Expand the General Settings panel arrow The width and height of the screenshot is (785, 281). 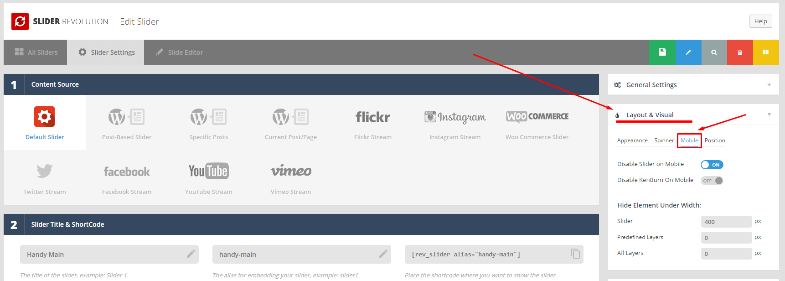coord(769,84)
